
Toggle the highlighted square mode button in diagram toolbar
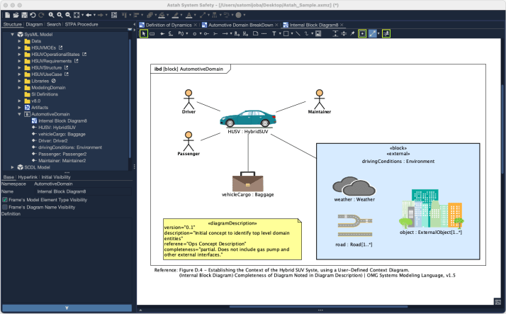pyautogui.click(x=362, y=33)
